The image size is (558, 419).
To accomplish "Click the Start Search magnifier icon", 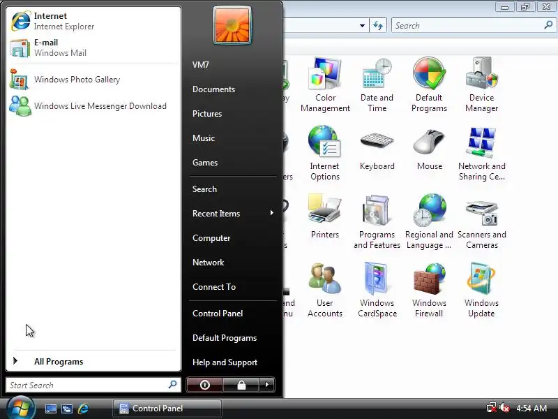I will (172, 385).
